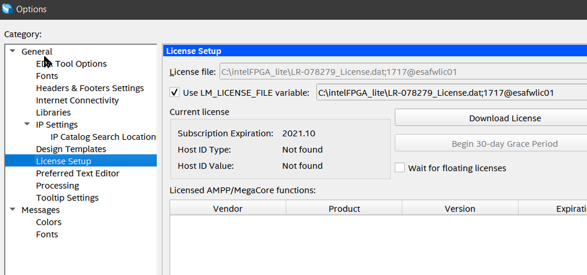Image resolution: width=587 pixels, height=275 pixels.
Task: Enable Wait for floating licenses
Action: point(400,167)
